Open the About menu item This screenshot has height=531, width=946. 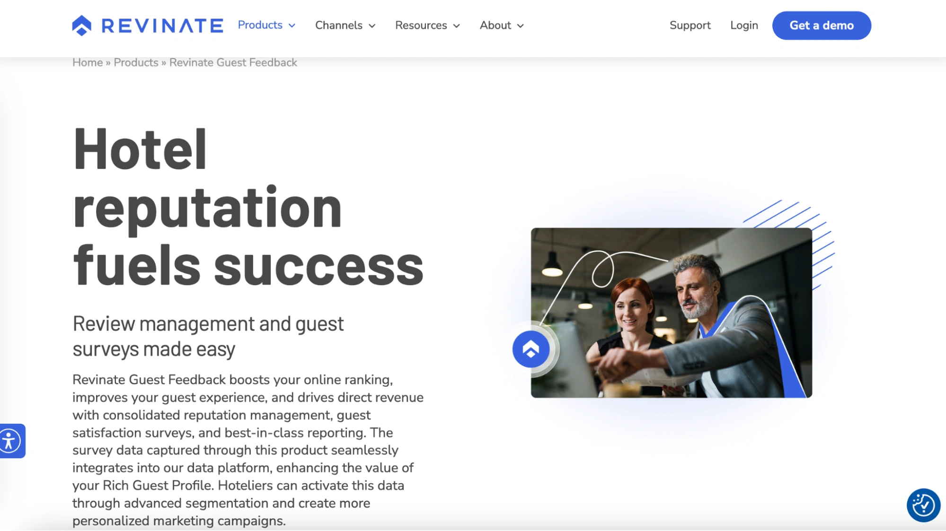click(x=495, y=26)
